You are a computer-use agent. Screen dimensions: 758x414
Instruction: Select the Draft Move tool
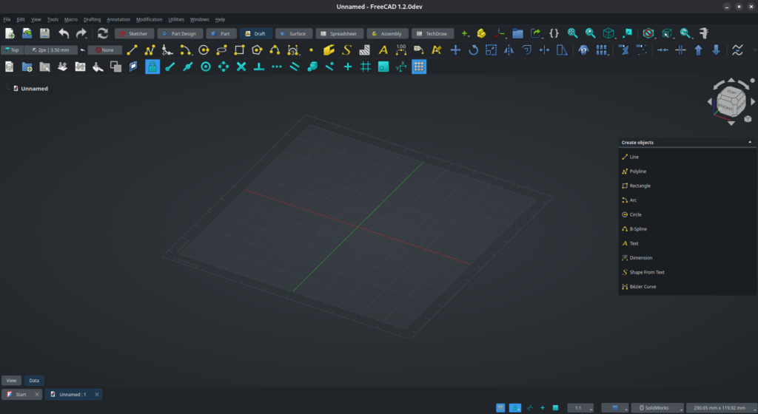pyautogui.click(x=455, y=50)
